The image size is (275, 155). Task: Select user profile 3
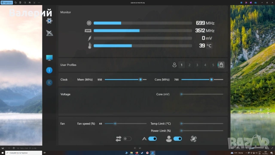pyautogui.click(x=197, y=65)
